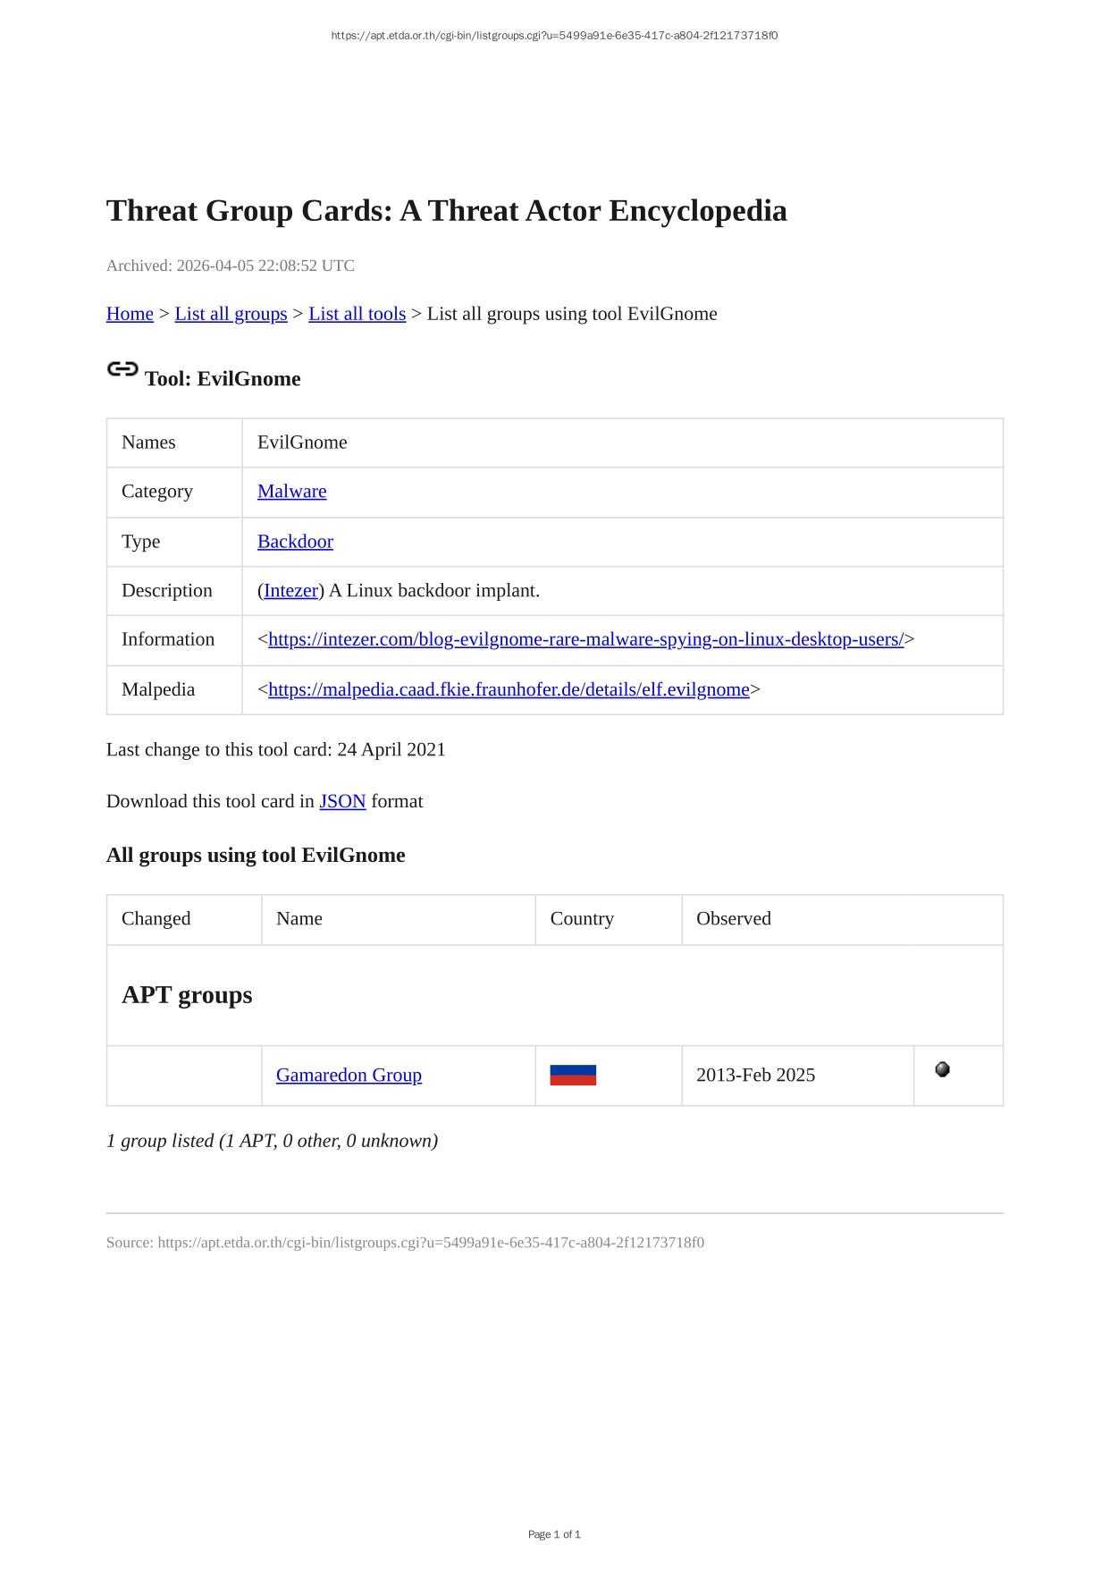Screen dimensions: 1110x1570
Task: Open the List all groups breadcrumb
Action: pos(231,314)
